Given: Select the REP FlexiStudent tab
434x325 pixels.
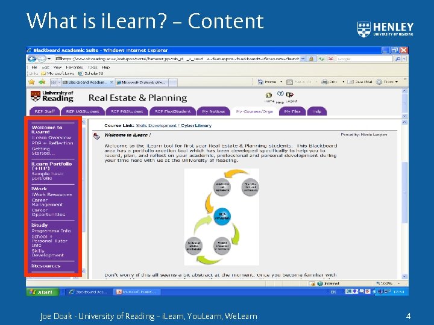Looking at the screenshot, I should [173, 111].
